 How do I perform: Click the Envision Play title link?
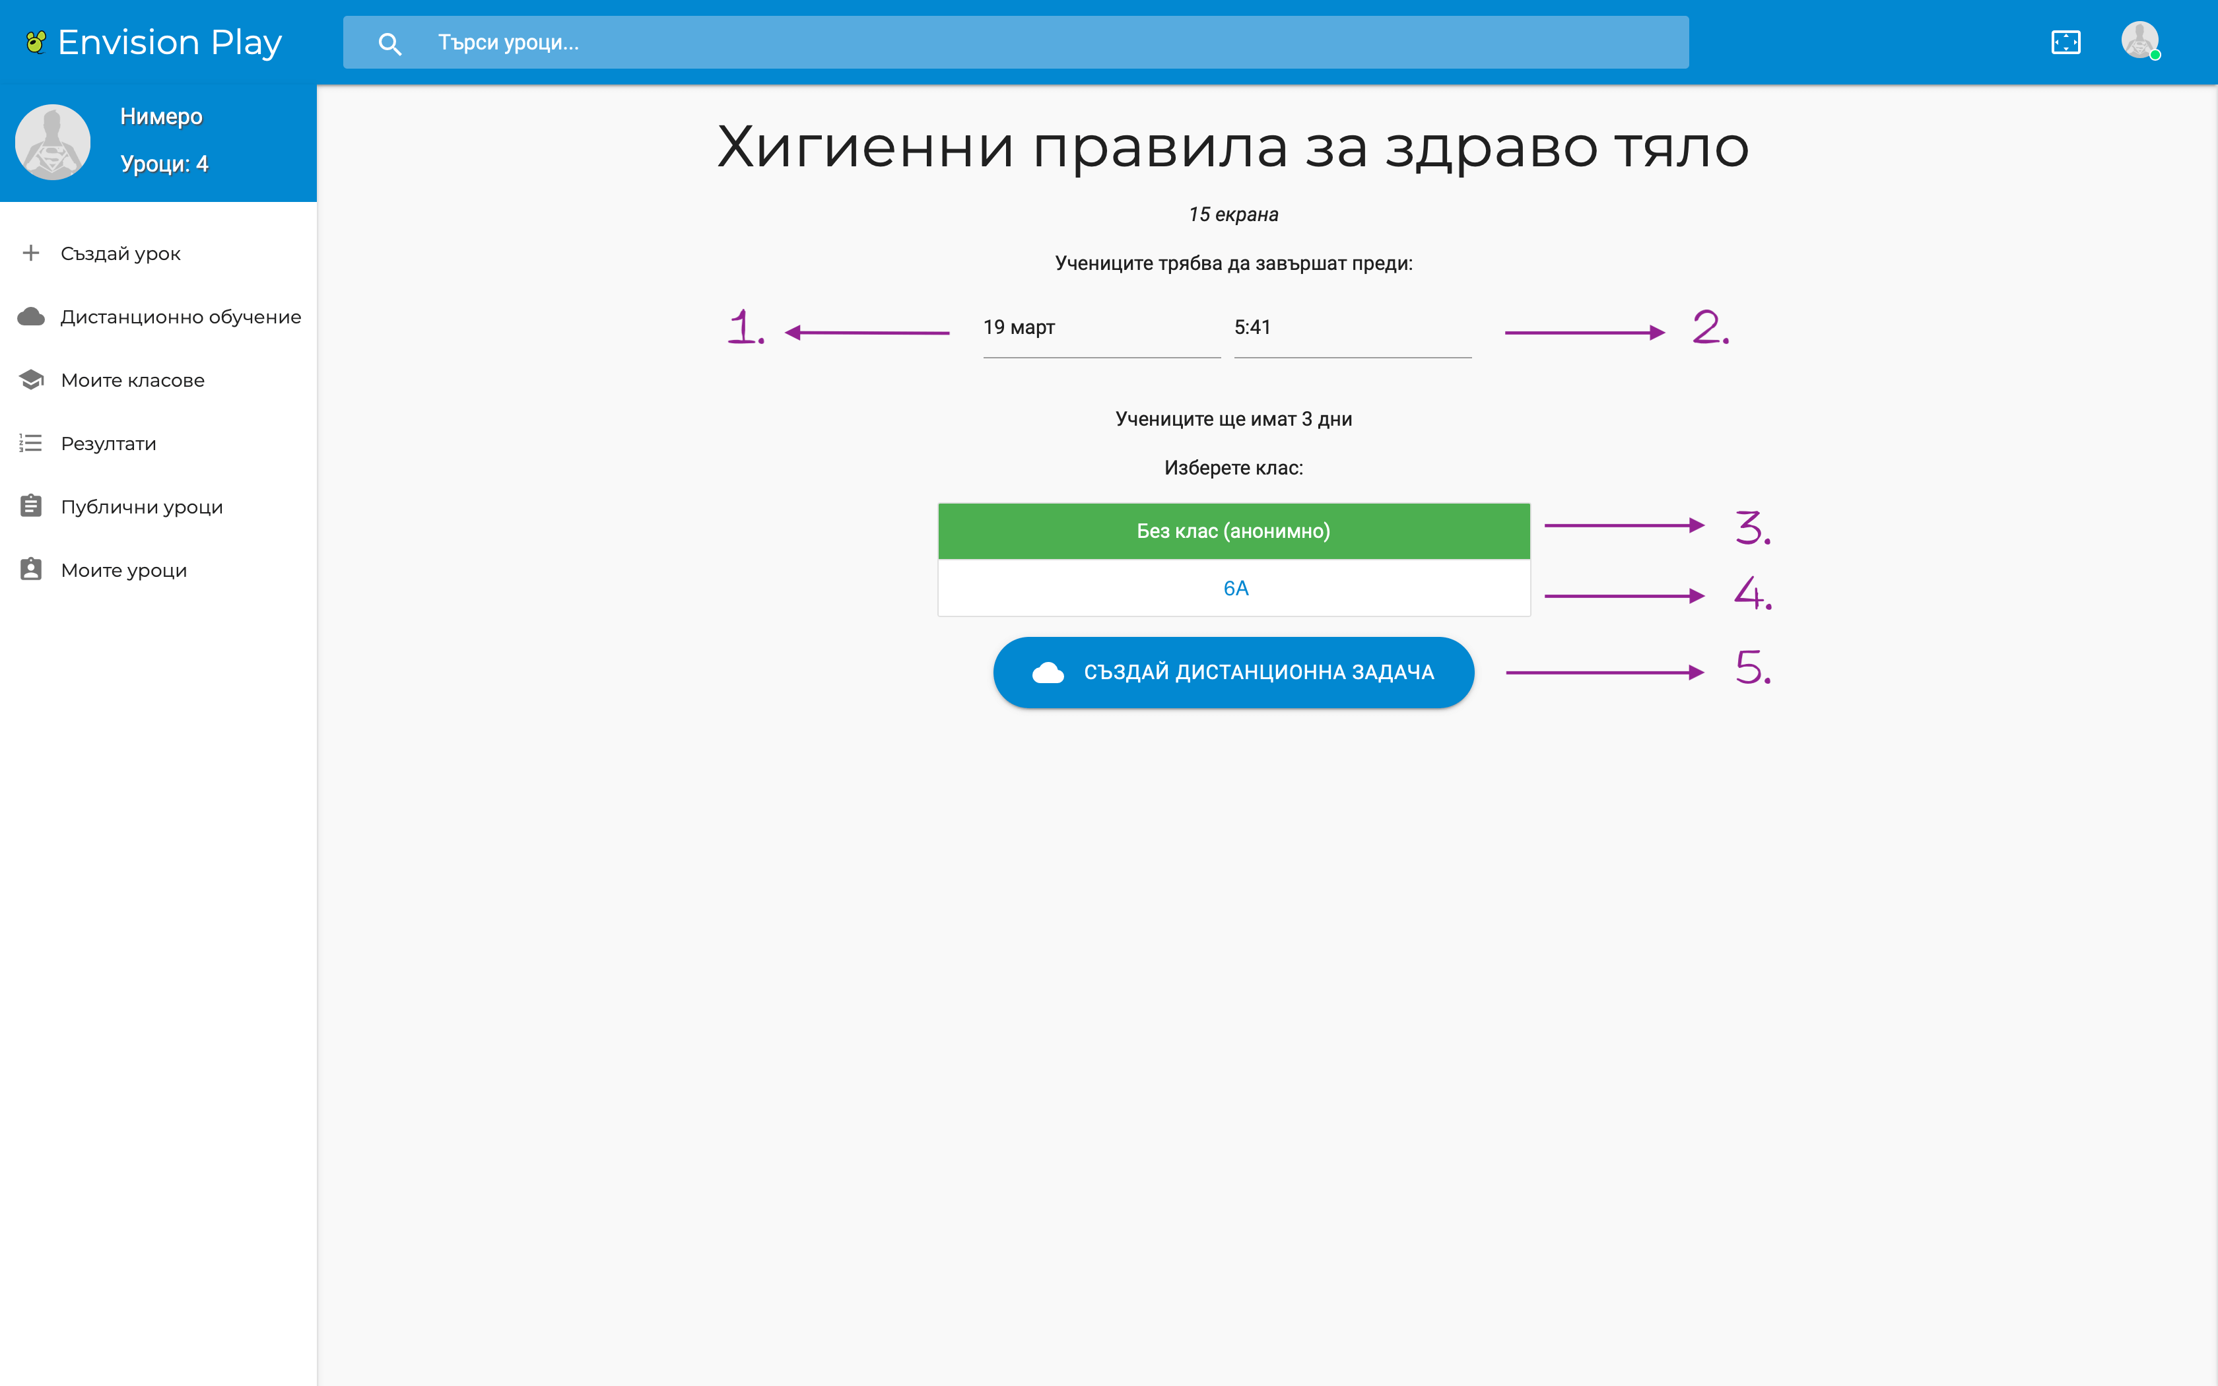(x=170, y=42)
